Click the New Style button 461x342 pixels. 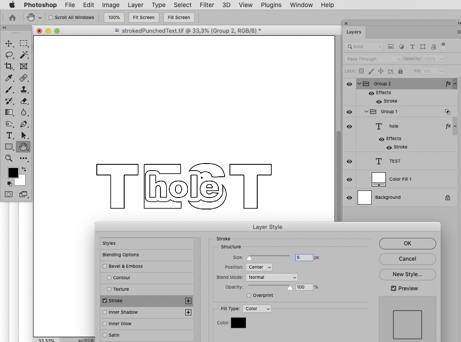tap(407, 274)
